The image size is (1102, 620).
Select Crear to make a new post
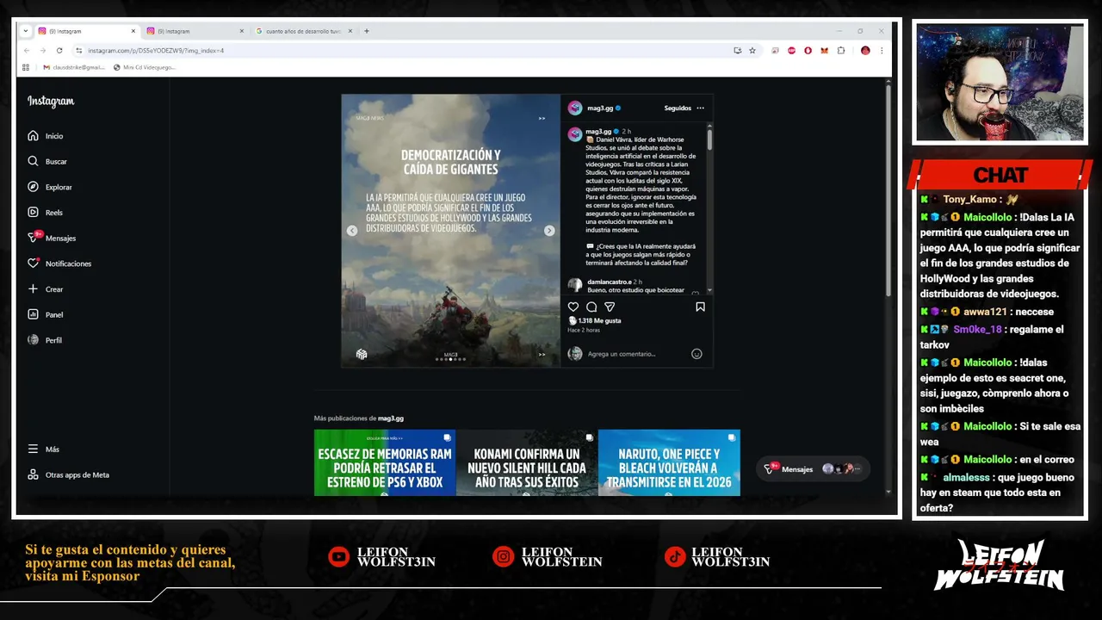click(x=46, y=289)
